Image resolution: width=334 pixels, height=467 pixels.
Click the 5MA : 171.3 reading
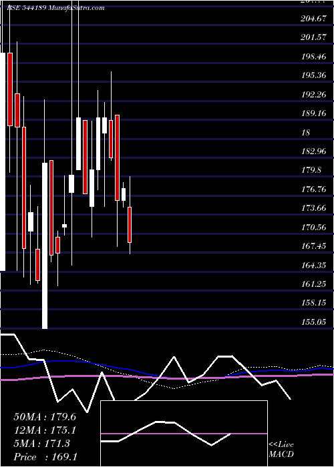(41, 444)
